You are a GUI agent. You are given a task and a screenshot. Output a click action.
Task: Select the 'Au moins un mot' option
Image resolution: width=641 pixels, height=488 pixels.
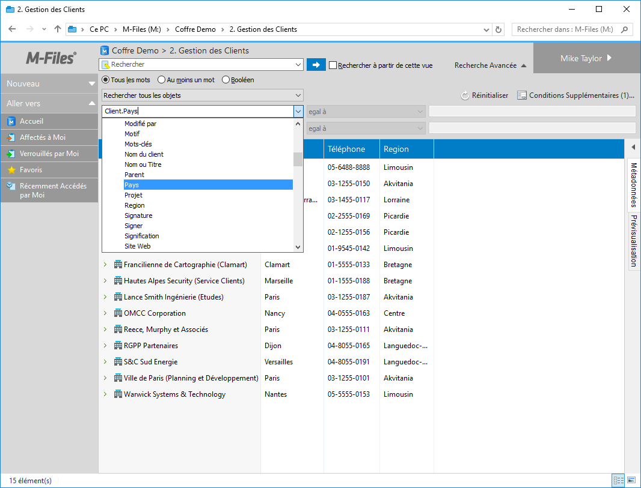point(162,80)
